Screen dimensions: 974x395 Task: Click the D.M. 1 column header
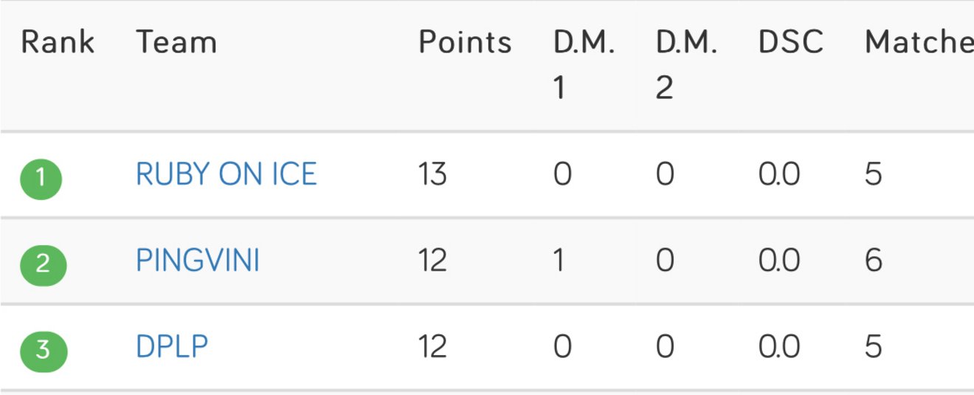[584, 65]
